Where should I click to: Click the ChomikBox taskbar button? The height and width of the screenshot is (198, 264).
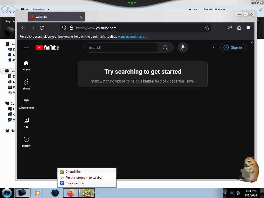coord(87,193)
